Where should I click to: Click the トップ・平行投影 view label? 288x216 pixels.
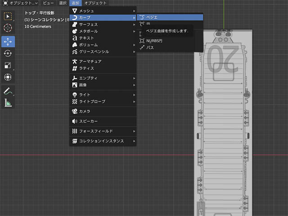(39, 13)
